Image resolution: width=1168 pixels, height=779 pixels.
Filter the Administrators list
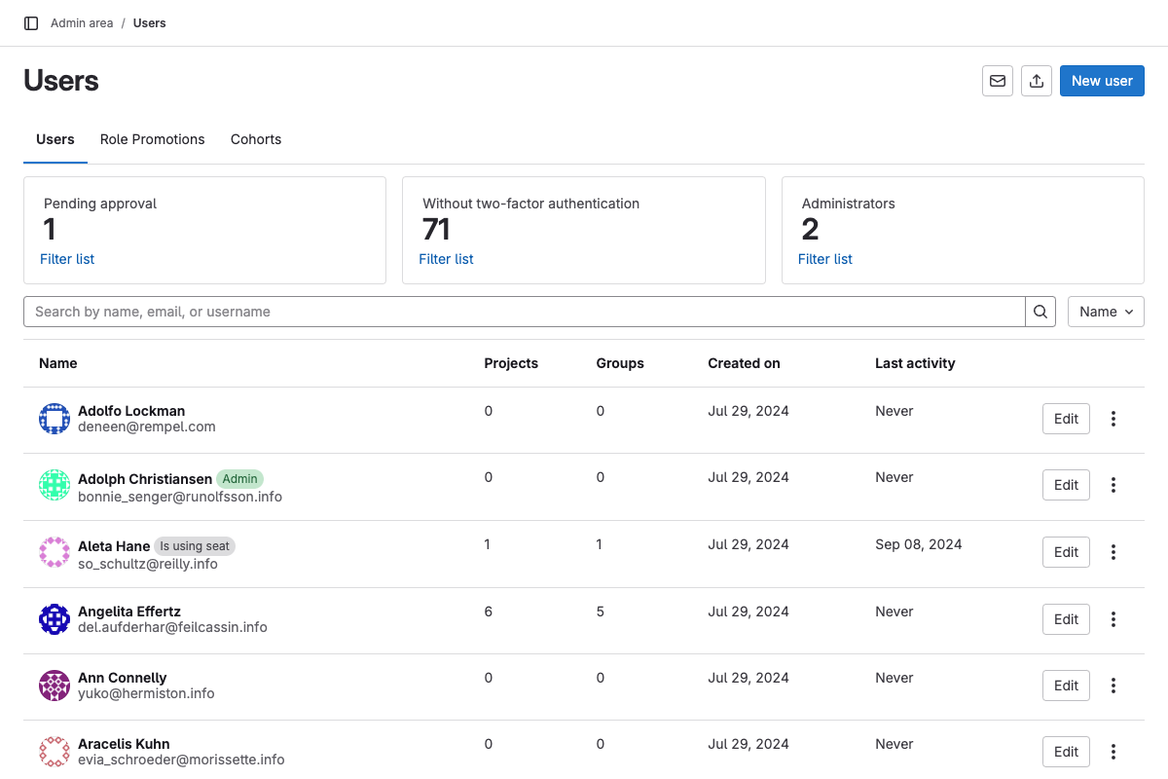click(x=824, y=259)
